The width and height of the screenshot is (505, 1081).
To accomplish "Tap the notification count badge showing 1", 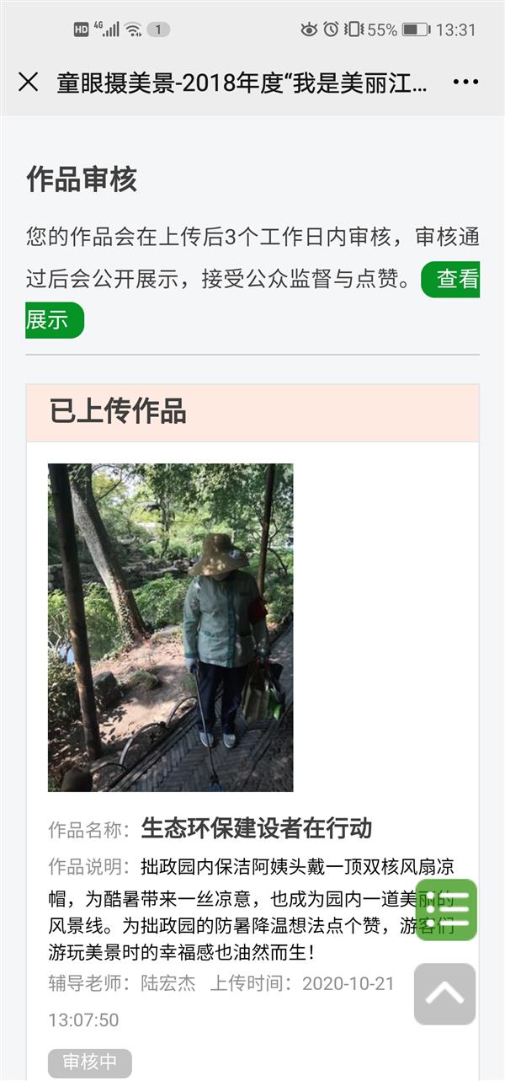I will [158, 29].
